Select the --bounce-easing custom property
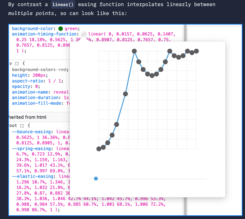245x219 pixels. 31,132
